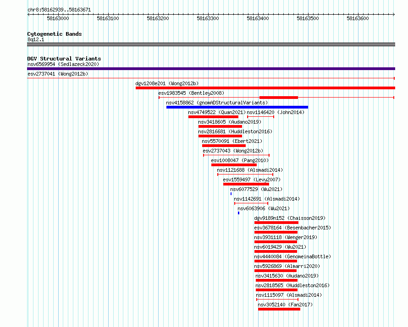Image resolution: width=408 pixels, height=327 pixels.
Task: Open esv1559497 (Levy2007) label
Action: click(252, 180)
